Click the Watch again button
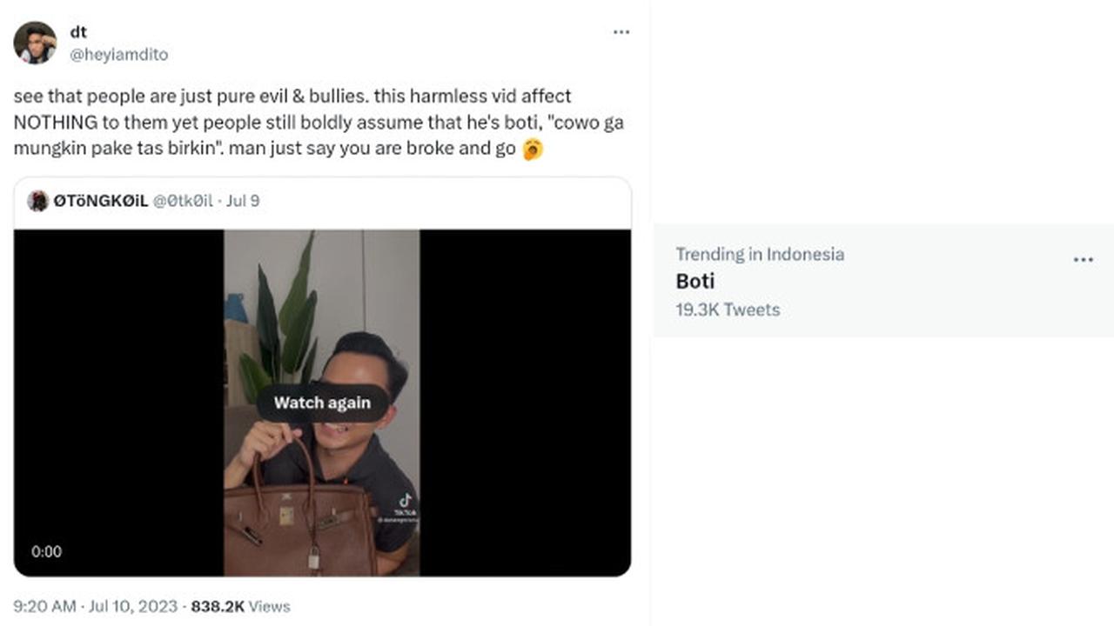Viewport: 1114px width, 626px height. 322,402
